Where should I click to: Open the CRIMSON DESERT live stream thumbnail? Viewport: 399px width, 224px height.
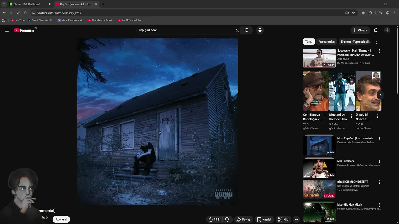319,189
